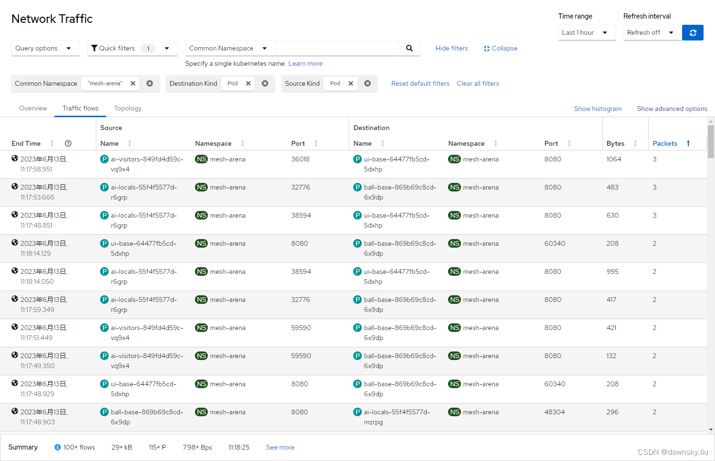Open the Refresh off interval dropdown
Image resolution: width=715 pixels, height=461 pixels.
coord(652,32)
